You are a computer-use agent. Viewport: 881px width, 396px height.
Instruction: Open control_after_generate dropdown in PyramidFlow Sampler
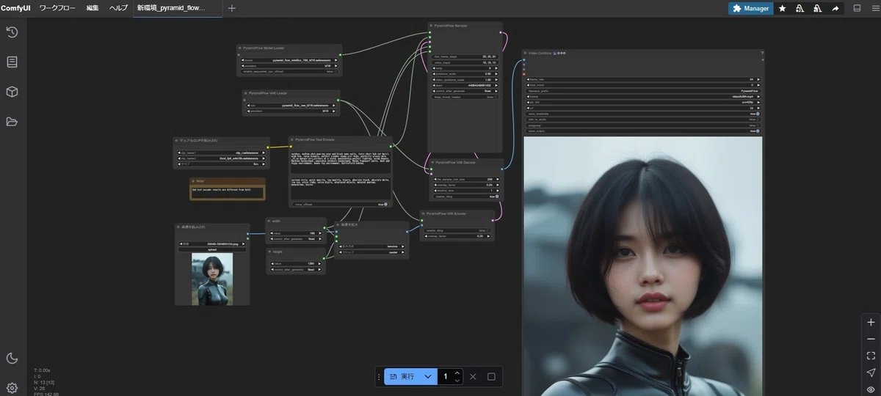click(465, 90)
